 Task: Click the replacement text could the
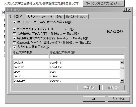(x=56, y=67)
